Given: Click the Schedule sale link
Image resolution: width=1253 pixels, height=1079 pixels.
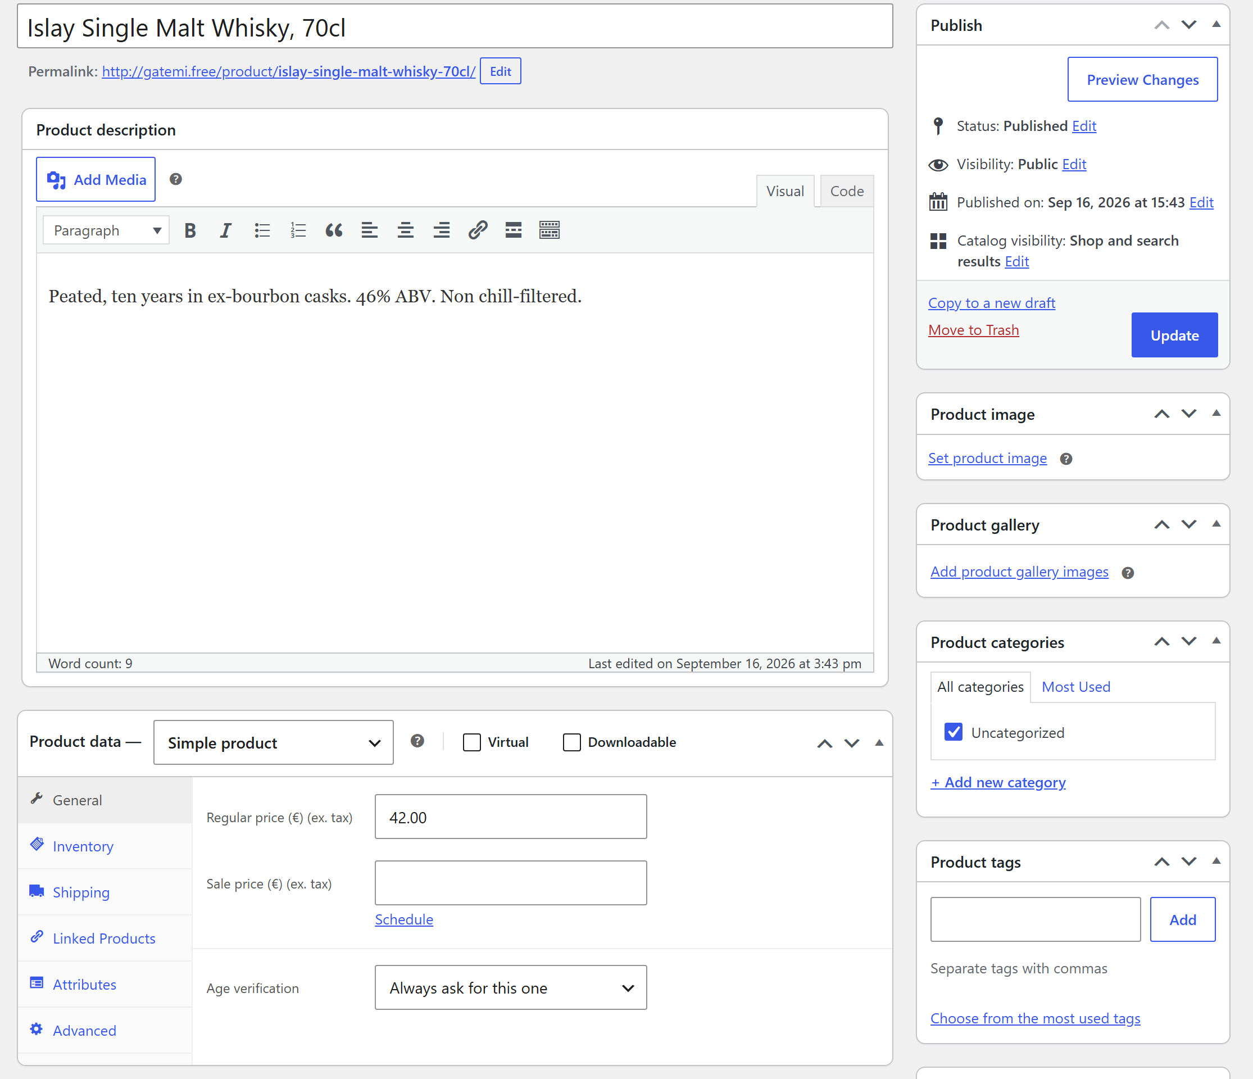Looking at the screenshot, I should tap(404, 920).
